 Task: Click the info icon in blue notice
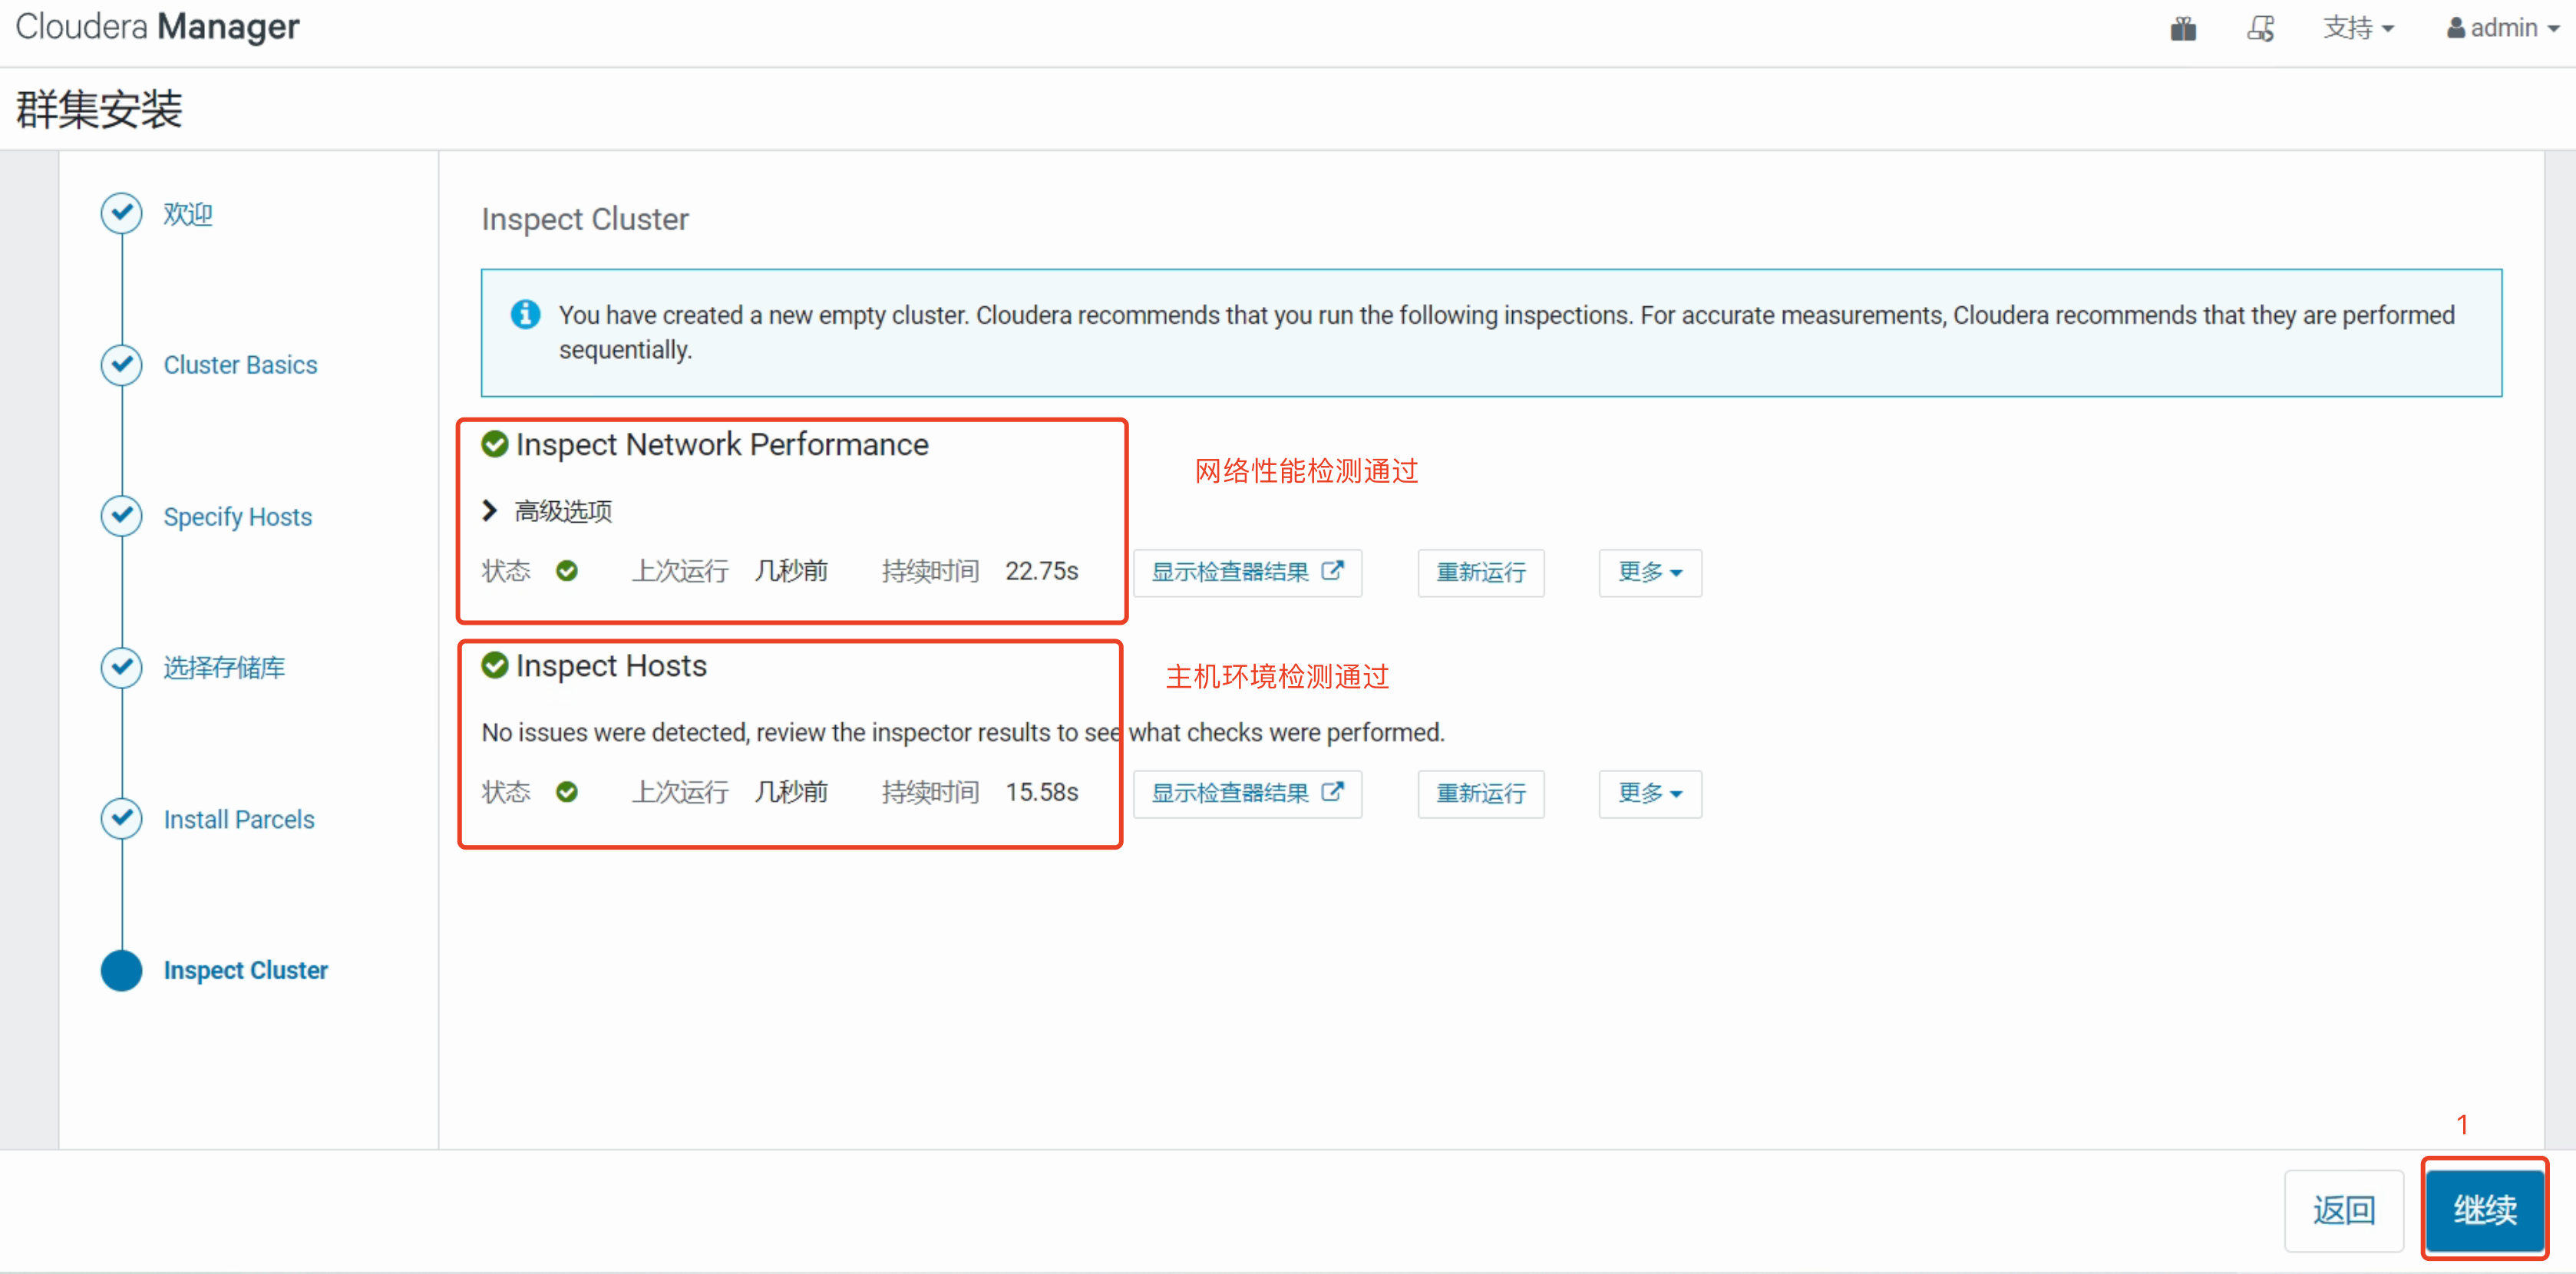(x=525, y=314)
